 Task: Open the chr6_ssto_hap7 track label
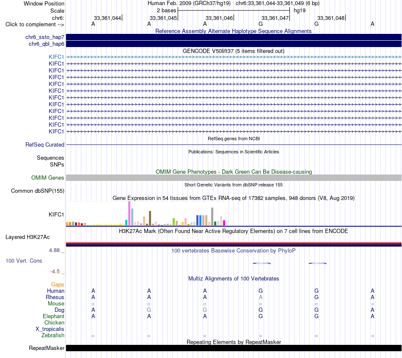(x=44, y=37)
